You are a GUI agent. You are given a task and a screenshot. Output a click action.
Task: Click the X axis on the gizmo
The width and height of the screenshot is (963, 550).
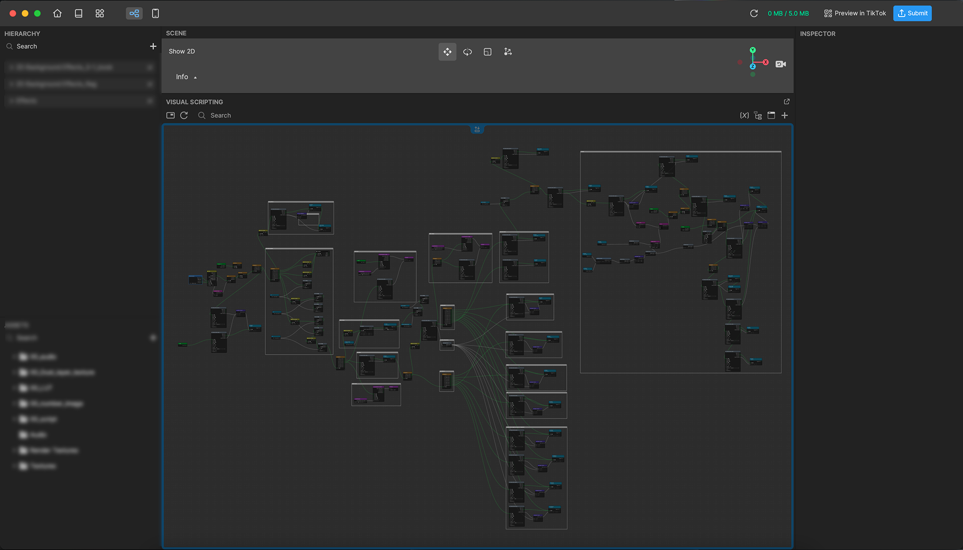coord(766,62)
